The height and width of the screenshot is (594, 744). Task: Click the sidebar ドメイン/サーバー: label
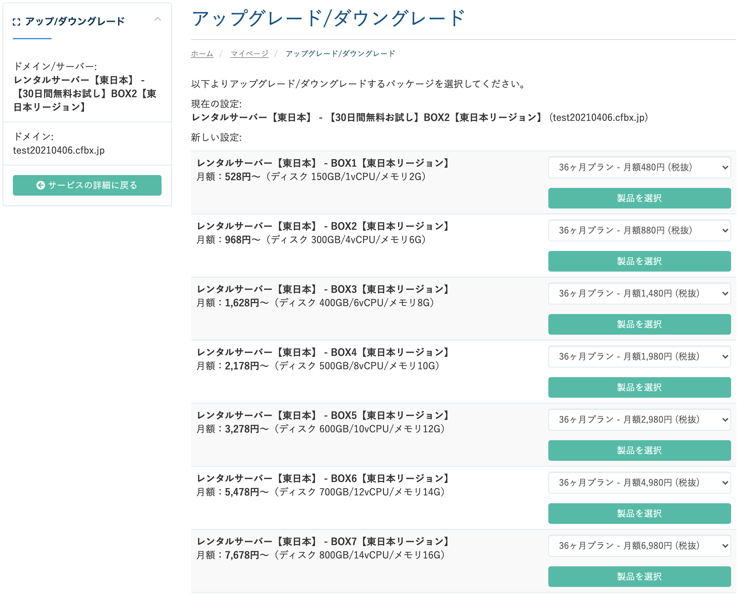(x=55, y=66)
